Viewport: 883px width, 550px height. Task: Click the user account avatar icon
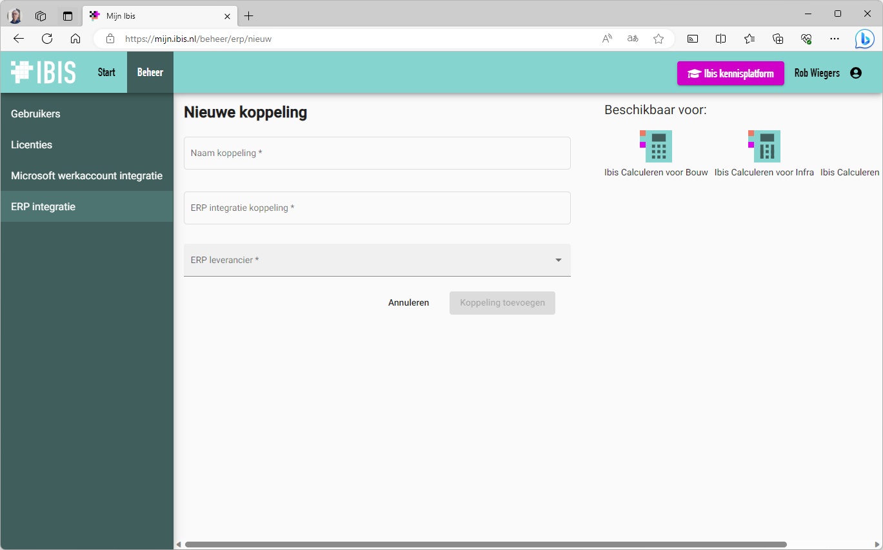click(x=856, y=73)
